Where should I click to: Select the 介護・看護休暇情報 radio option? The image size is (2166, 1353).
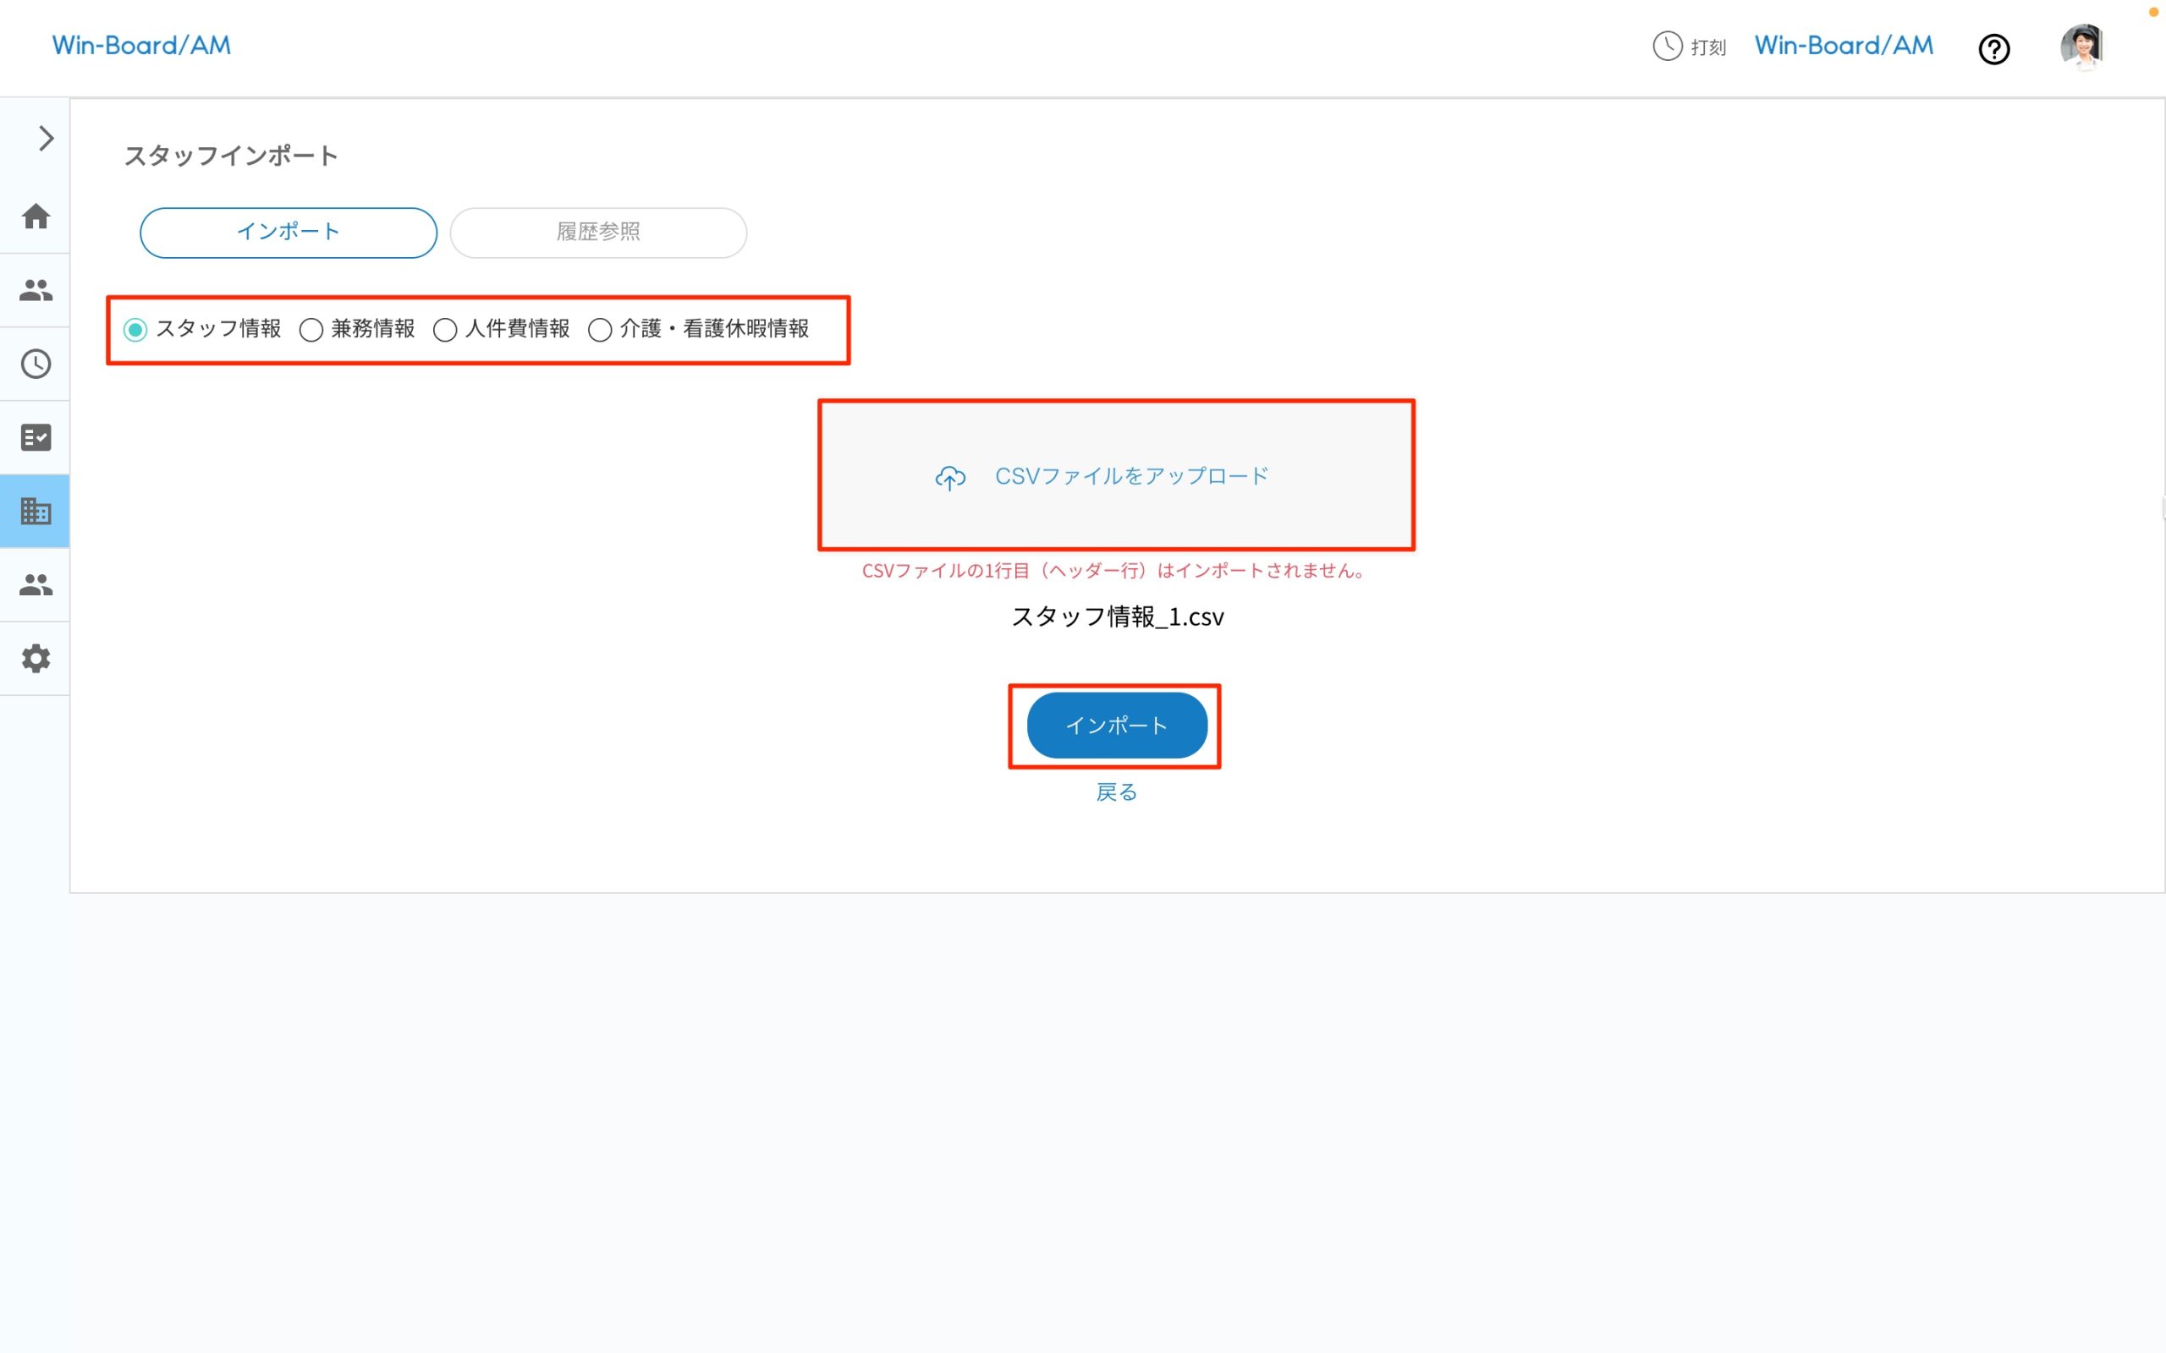pos(600,329)
